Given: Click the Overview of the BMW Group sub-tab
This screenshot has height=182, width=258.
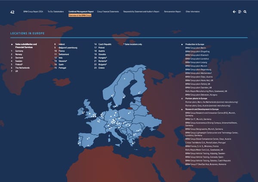Looking at the screenshot, I should coord(80,15).
